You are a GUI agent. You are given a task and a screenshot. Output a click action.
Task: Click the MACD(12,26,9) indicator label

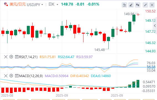[x=31, y=76]
